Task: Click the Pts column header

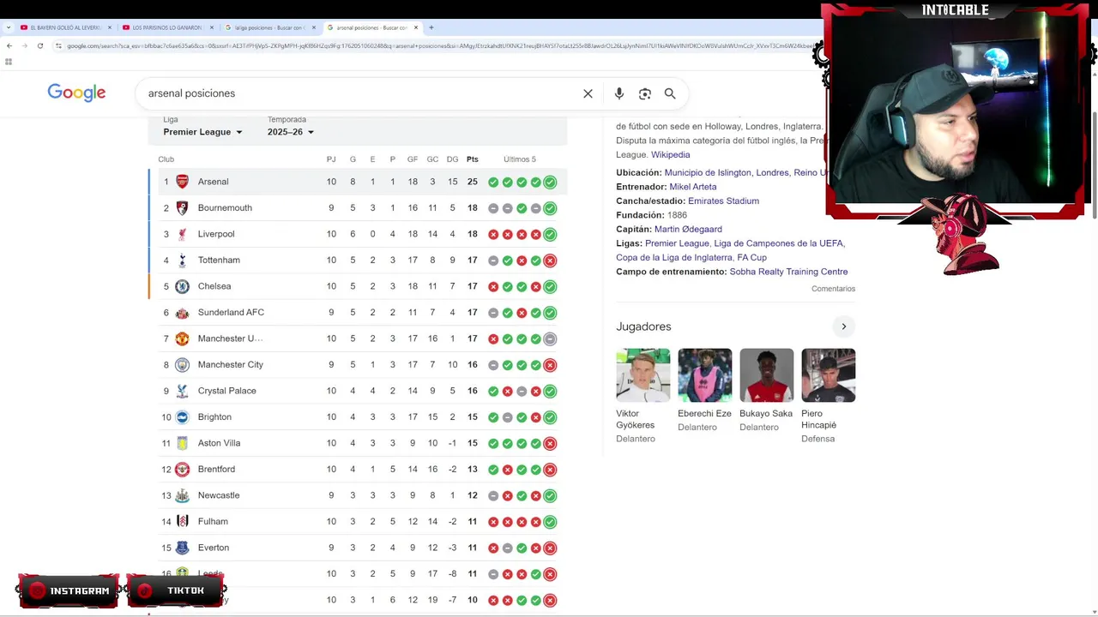Action: tap(472, 159)
